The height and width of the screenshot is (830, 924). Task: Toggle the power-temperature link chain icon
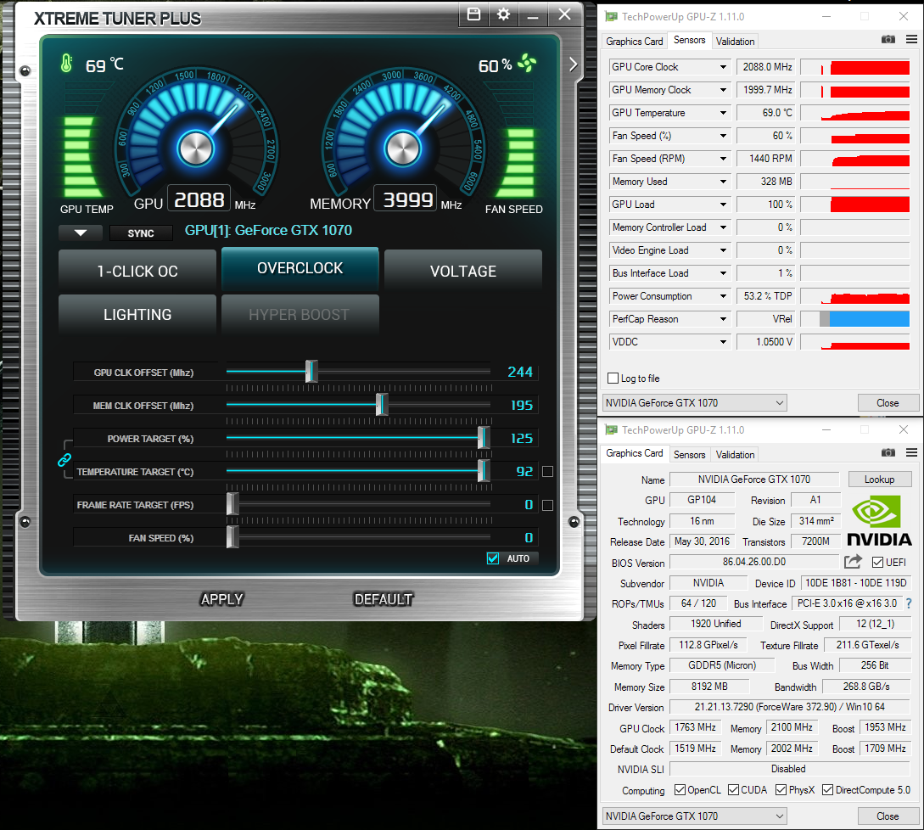point(64,460)
